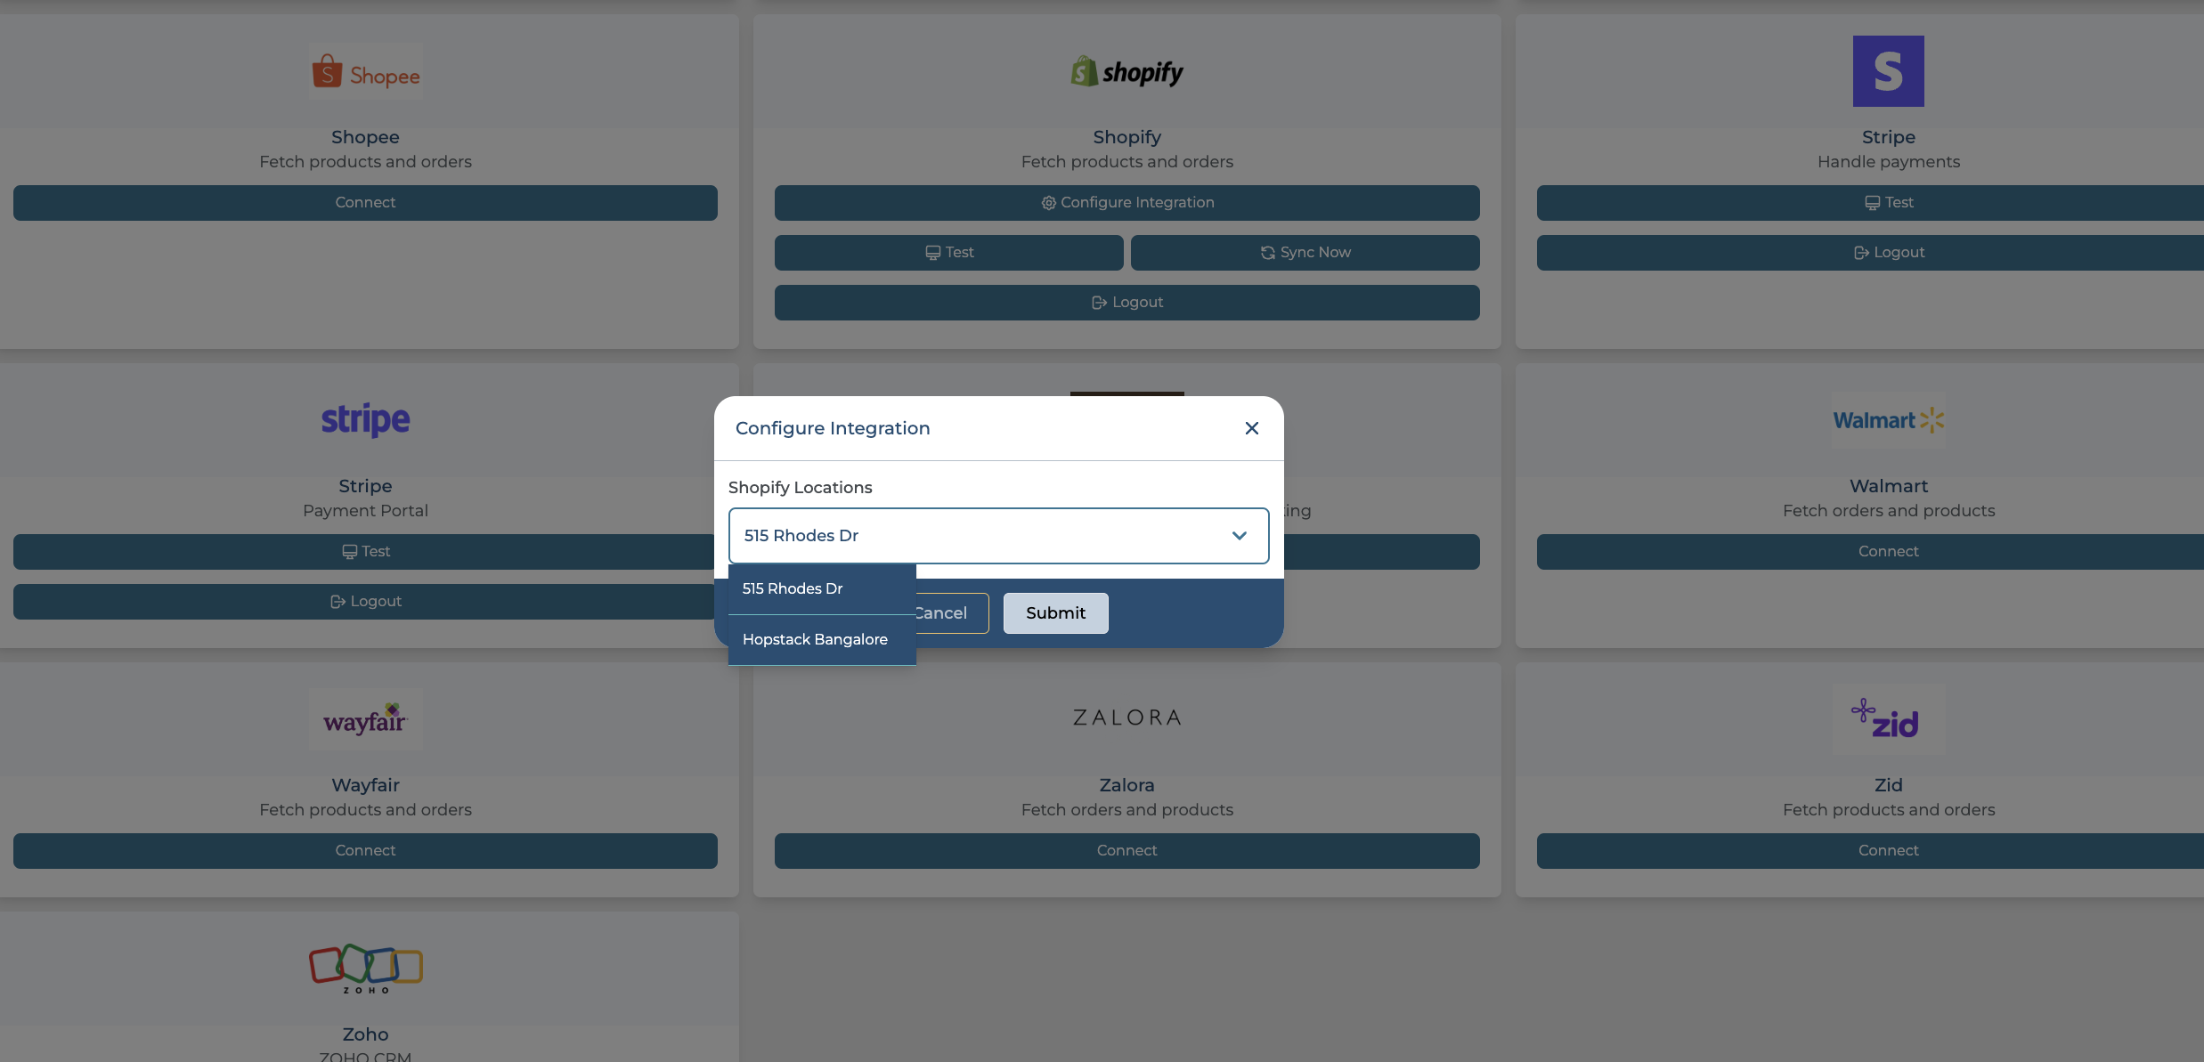
Task: Click the Shopify logo icon
Action: point(1126,71)
